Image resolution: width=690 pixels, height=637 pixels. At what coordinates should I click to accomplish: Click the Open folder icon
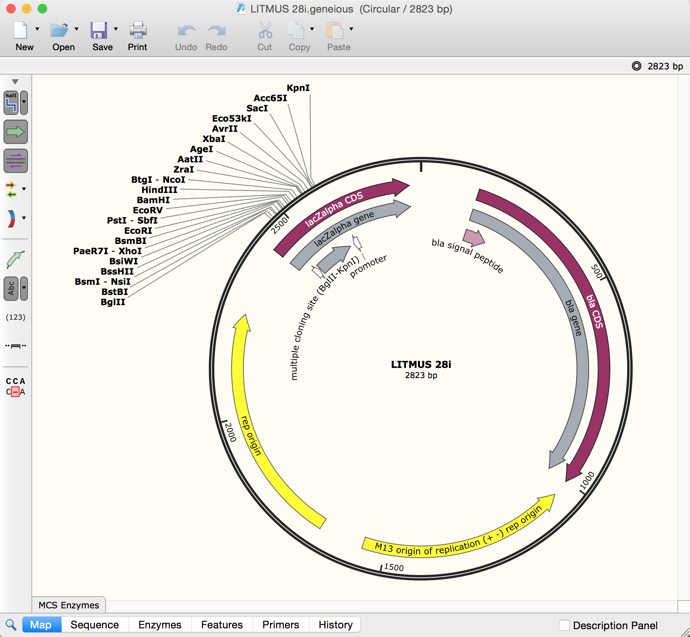point(59,30)
